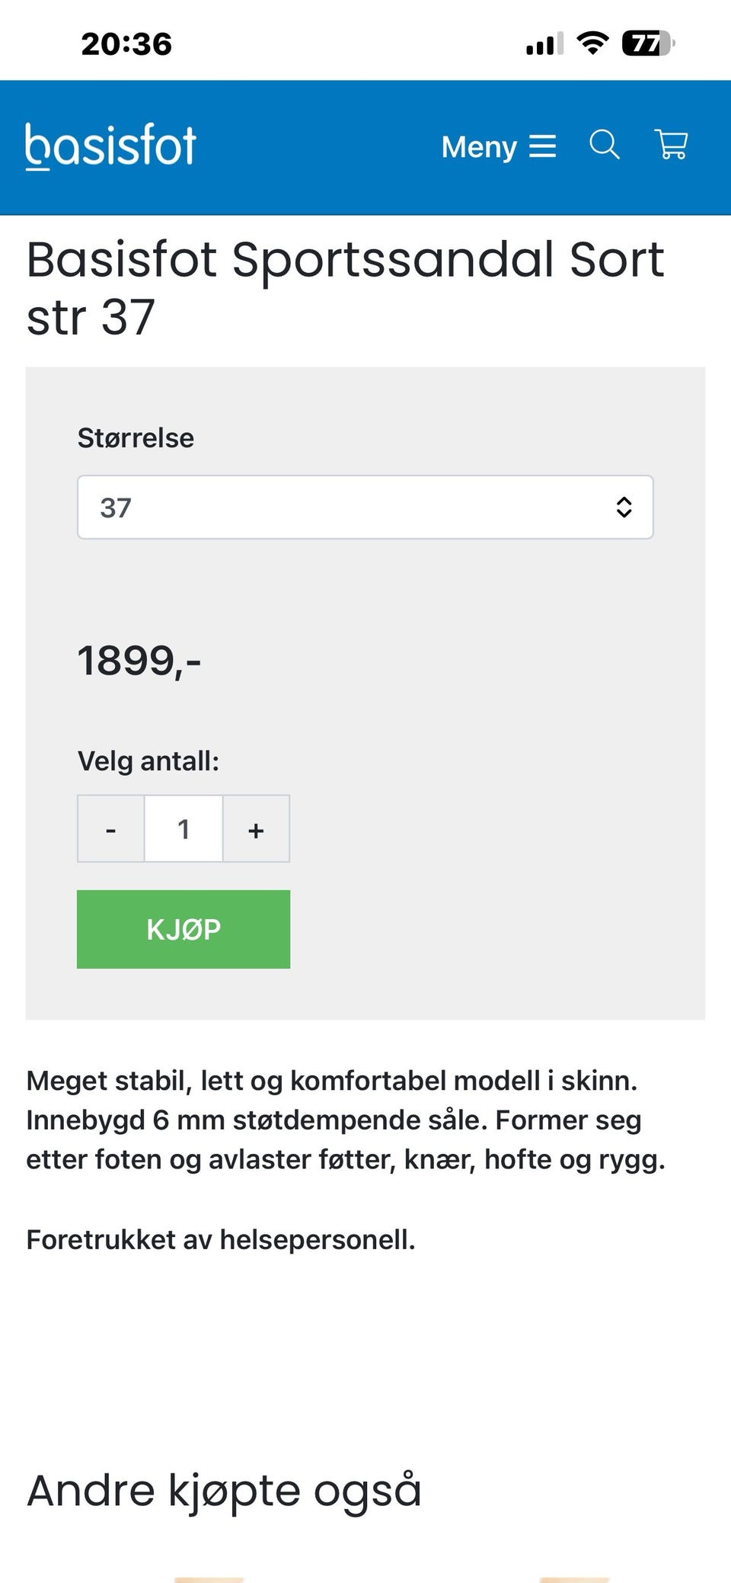Open the shopping cart icon

672,145
